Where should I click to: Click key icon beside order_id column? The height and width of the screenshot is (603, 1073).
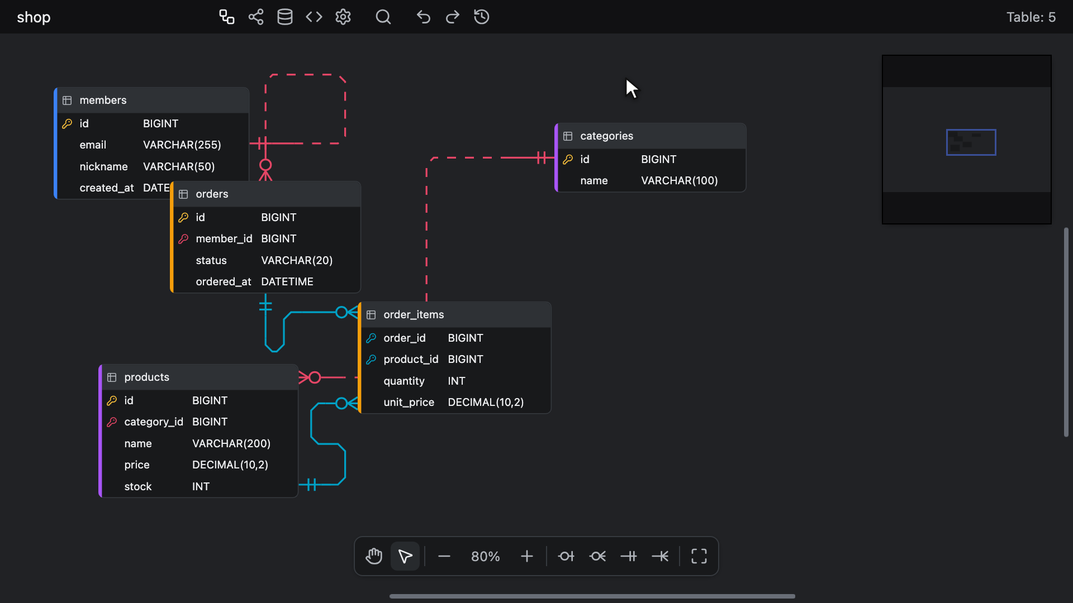[x=371, y=338]
